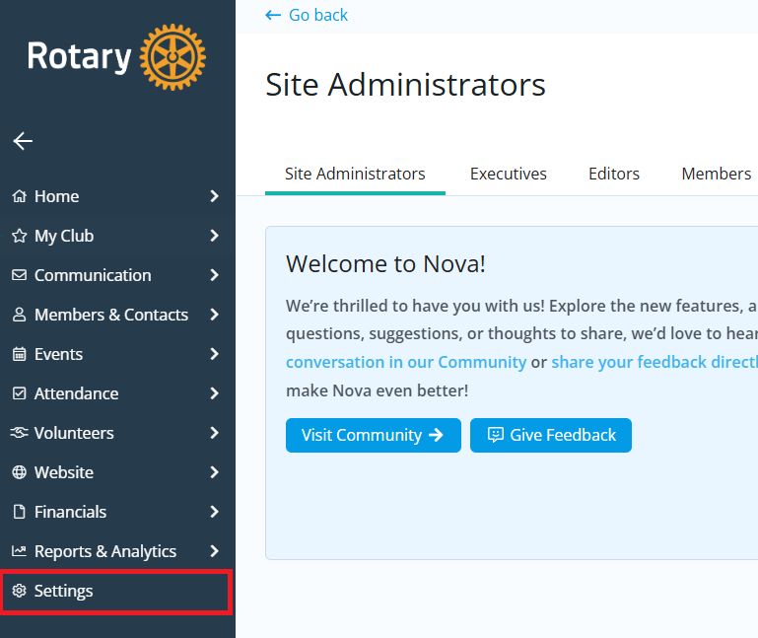The height and width of the screenshot is (638, 758).
Task: Open the Settings menu item
Action: (x=116, y=591)
